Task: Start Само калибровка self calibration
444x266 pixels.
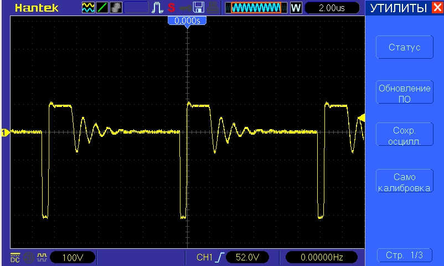Action: coord(404,182)
